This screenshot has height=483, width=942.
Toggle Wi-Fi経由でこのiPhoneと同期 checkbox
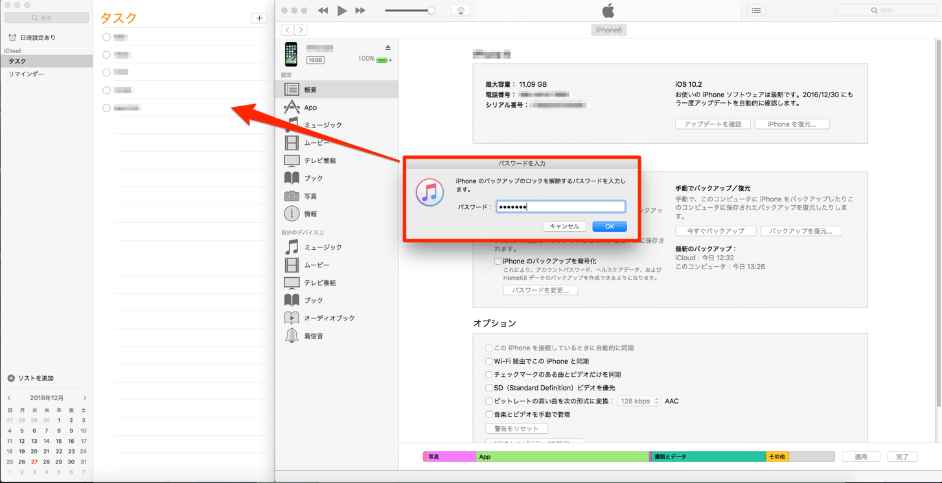489,361
